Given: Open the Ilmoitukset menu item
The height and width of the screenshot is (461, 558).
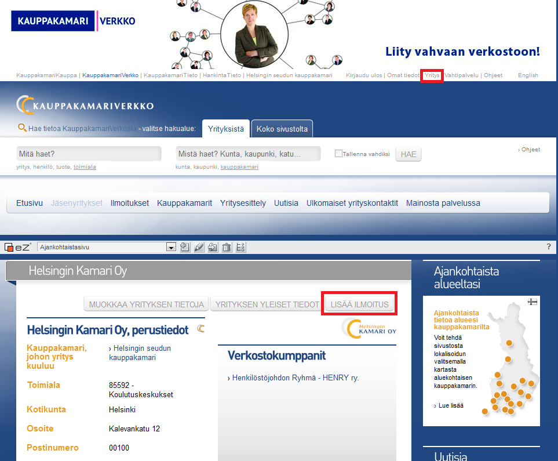Looking at the screenshot, I should point(130,203).
